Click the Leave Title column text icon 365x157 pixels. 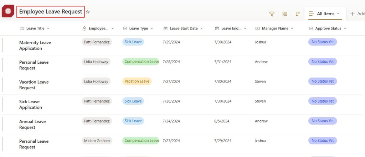pos(22,28)
